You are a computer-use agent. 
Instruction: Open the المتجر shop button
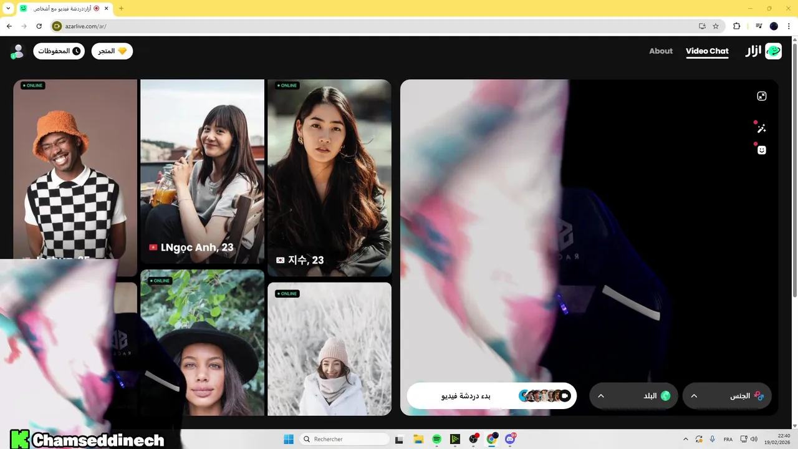(112, 51)
